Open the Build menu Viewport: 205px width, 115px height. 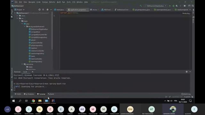pos(59,2)
